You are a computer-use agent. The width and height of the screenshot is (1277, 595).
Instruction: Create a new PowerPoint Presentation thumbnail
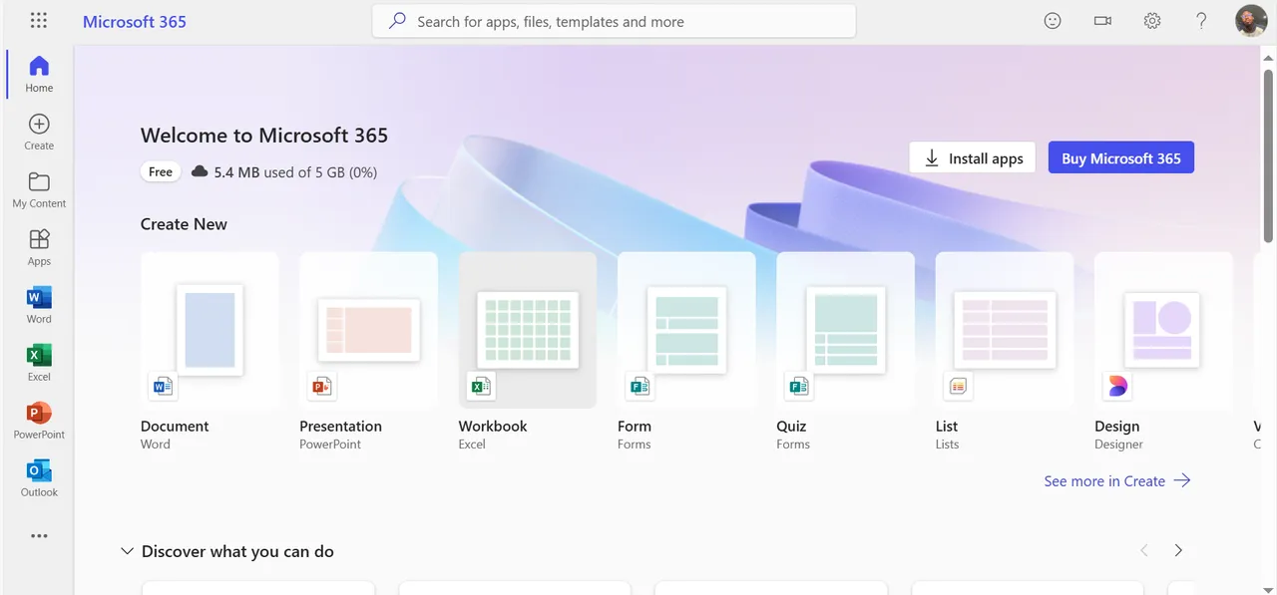pyautogui.click(x=368, y=330)
